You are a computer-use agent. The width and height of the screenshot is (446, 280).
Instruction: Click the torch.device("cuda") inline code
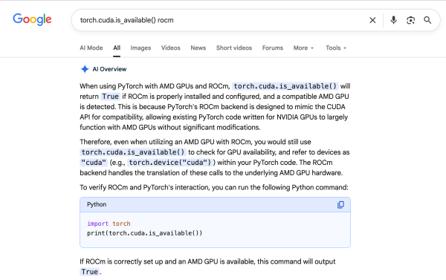[169, 163]
